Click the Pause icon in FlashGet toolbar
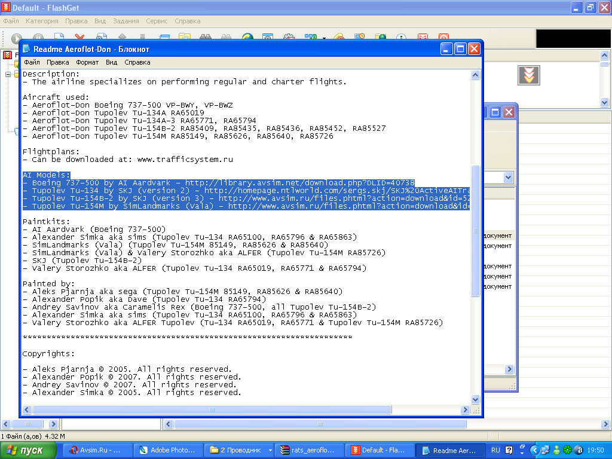 click(x=38, y=38)
